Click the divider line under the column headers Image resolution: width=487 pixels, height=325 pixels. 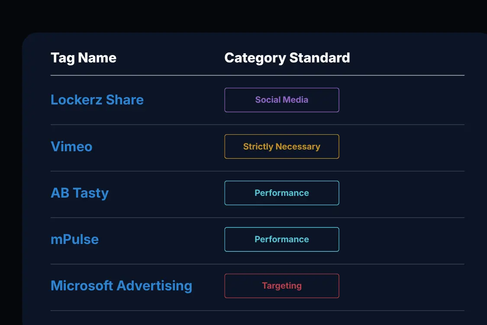[x=258, y=75]
